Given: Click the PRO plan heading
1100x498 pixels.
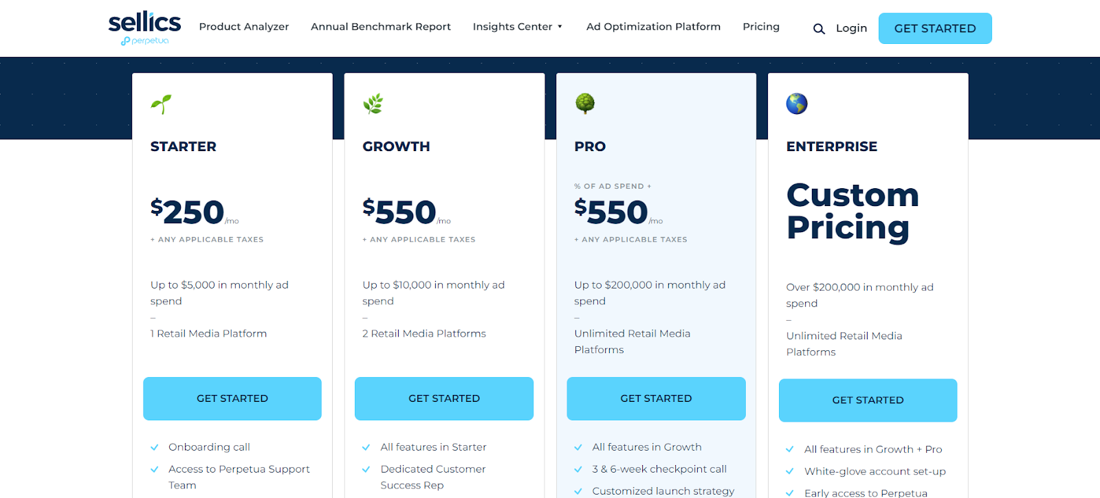Looking at the screenshot, I should coord(590,146).
